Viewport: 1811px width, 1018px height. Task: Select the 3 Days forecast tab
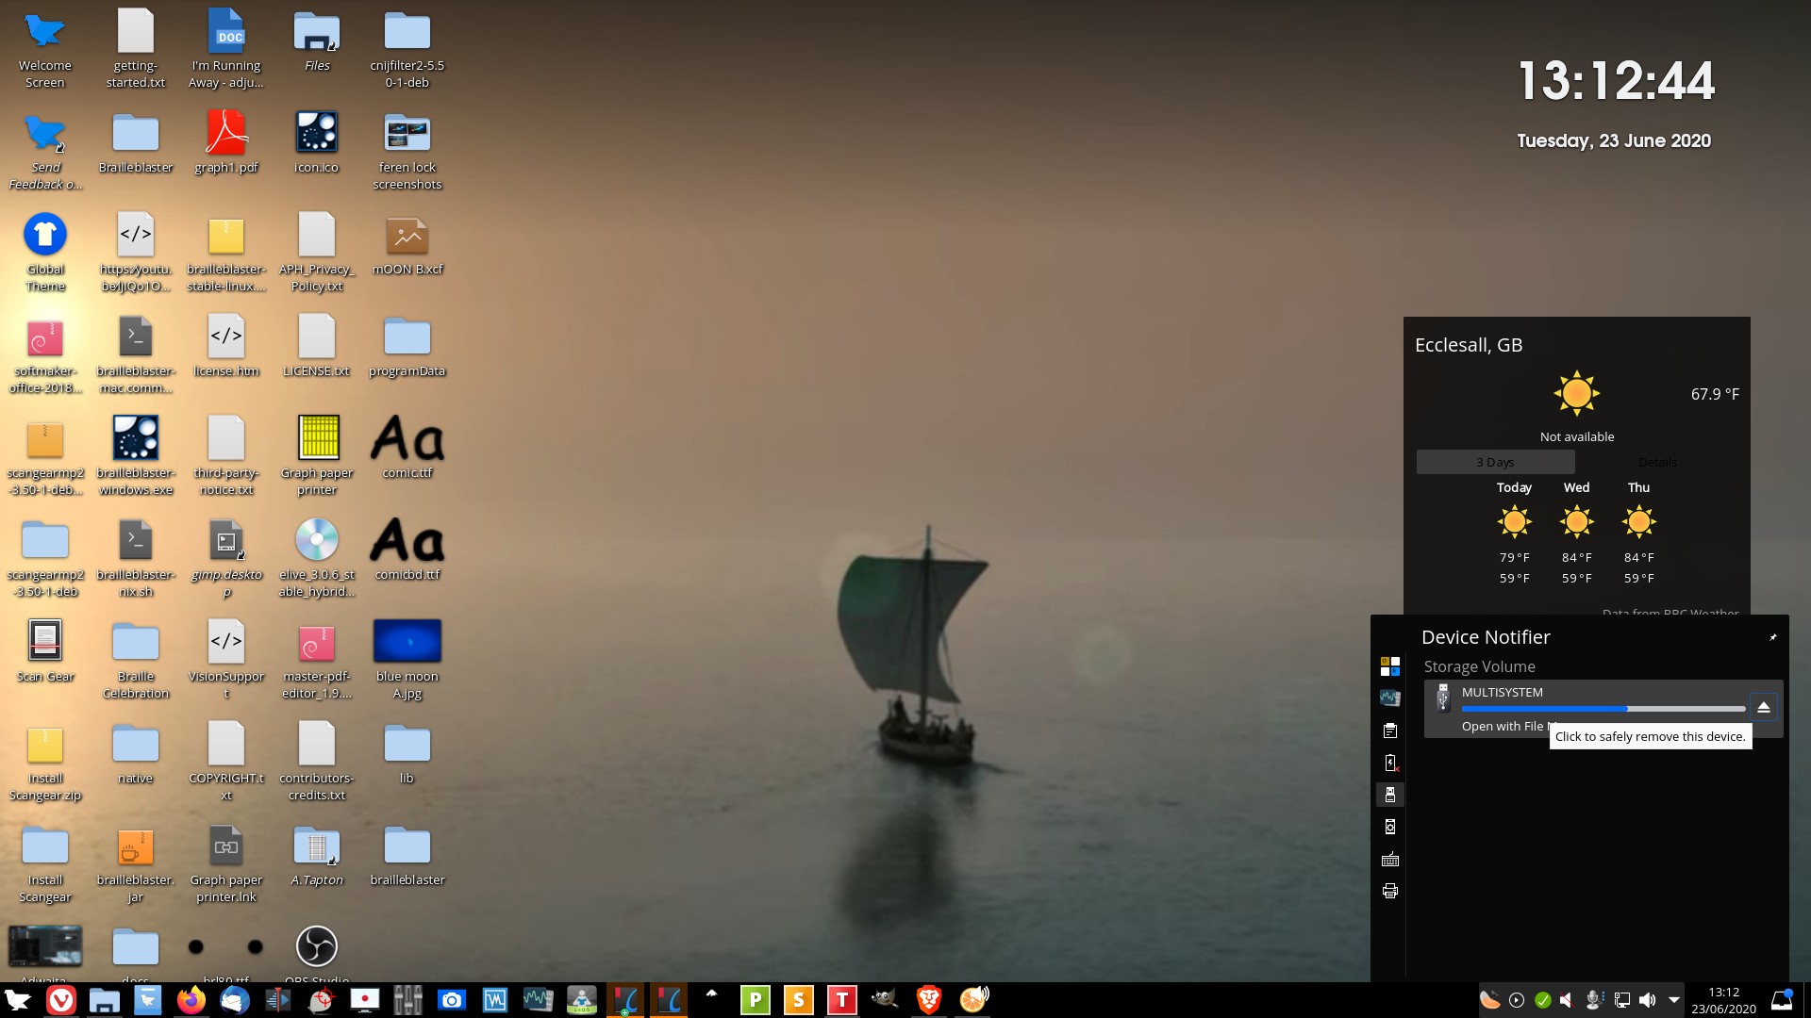pyautogui.click(x=1495, y=462)
